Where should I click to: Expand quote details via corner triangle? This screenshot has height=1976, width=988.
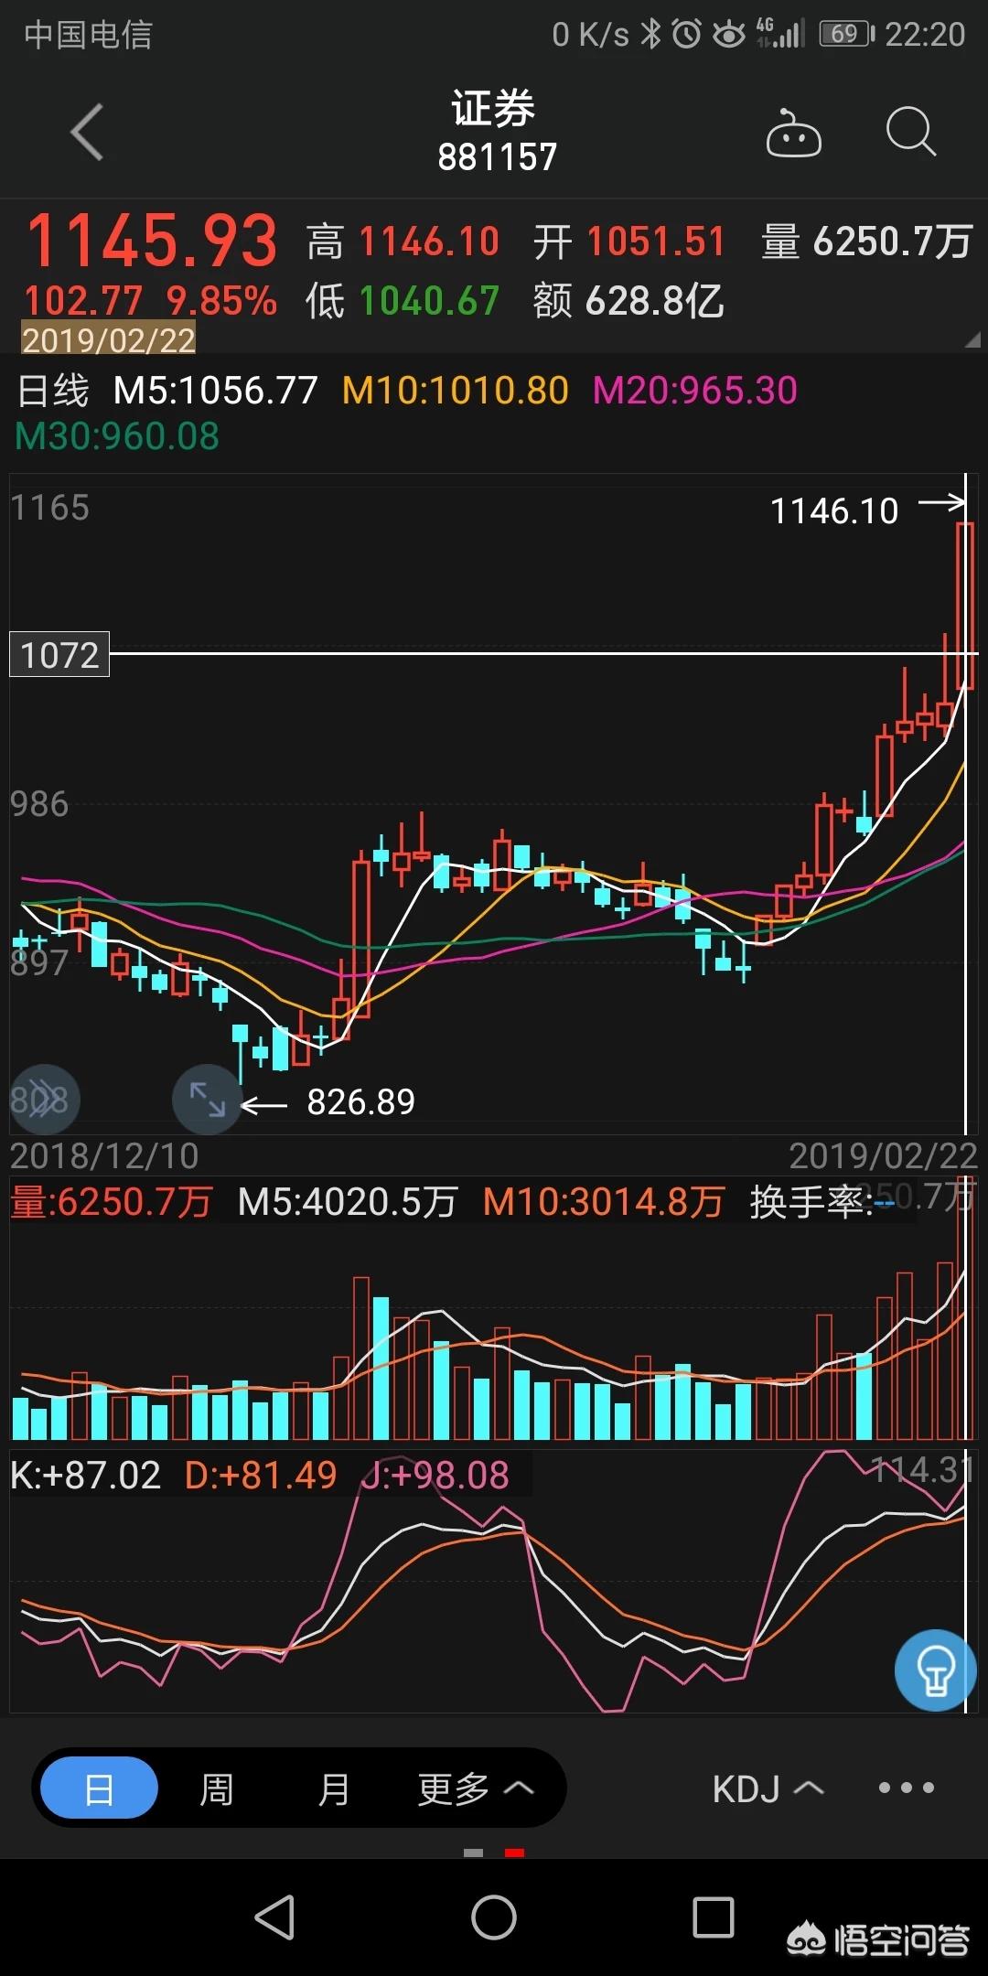coord(972,340)
